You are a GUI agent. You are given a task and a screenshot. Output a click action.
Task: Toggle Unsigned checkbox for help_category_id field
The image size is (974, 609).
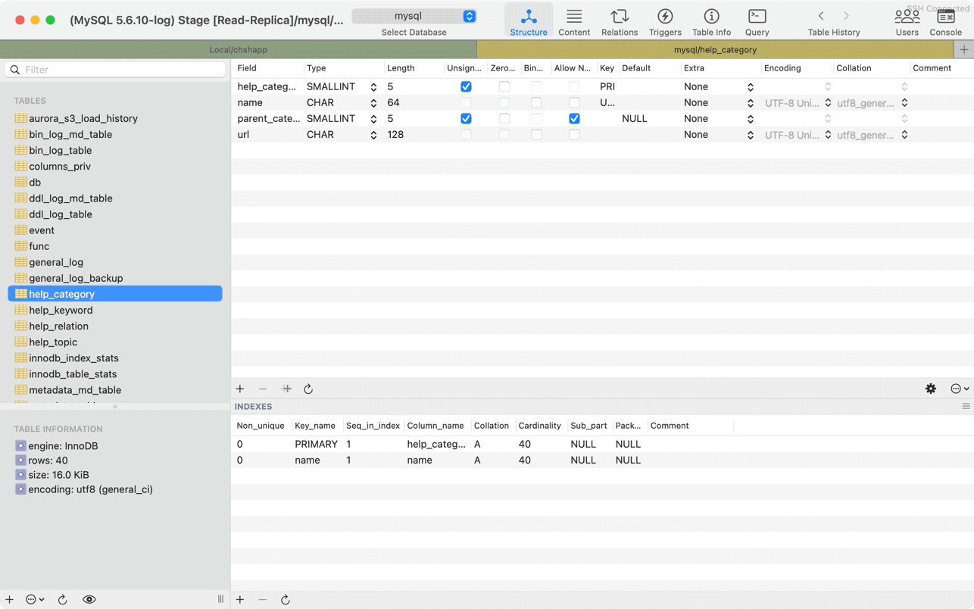point(466,87)
